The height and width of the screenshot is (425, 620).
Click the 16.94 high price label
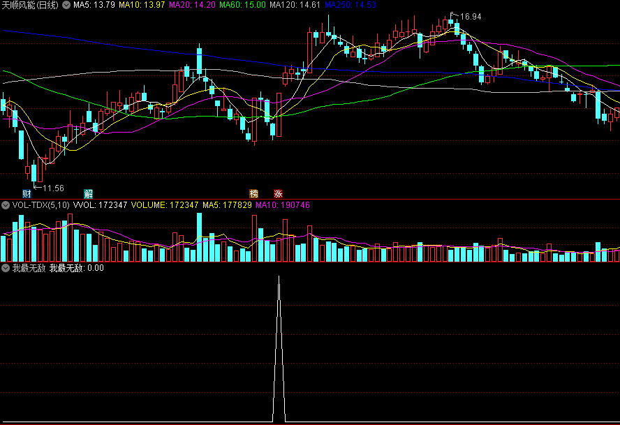pyautogui.click(x=471, y=17)
